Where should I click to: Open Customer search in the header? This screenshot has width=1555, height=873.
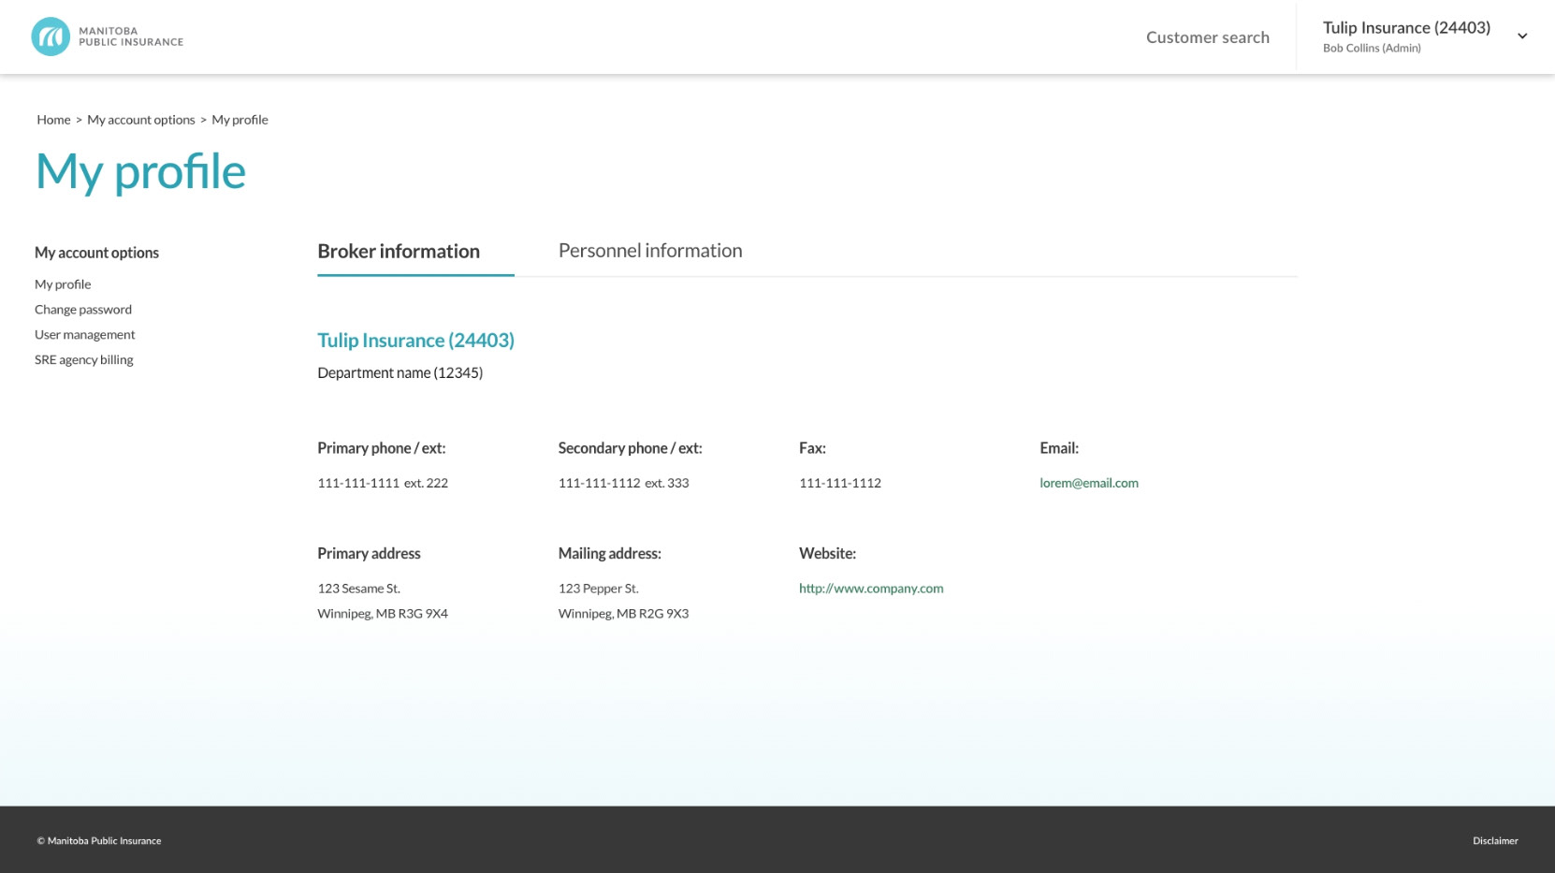(x=1208, y=37)
